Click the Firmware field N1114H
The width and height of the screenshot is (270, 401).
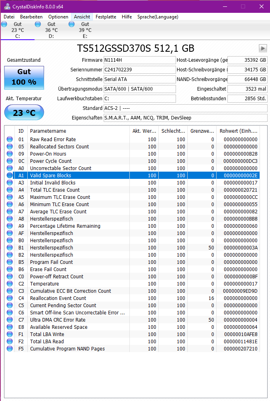pos(139,60)
